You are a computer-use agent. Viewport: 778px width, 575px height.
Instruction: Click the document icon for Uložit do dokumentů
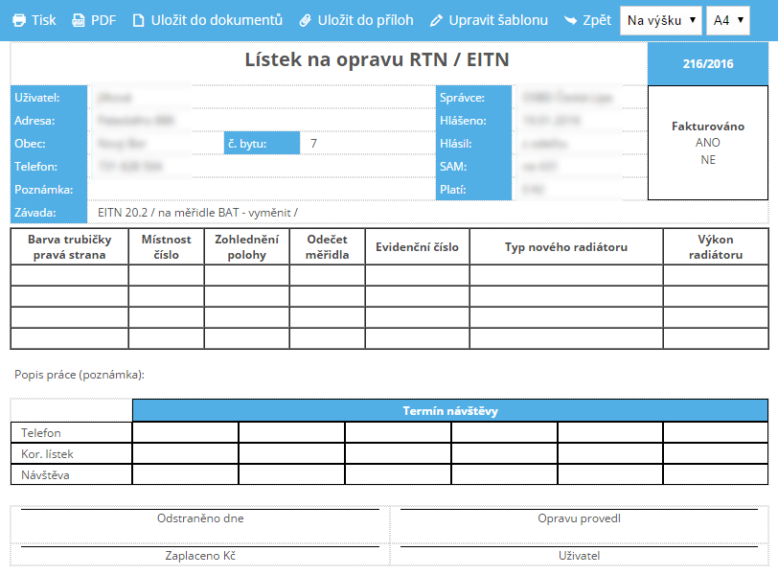click(x=138, y=20)
